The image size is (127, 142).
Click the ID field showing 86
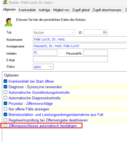(96, 32)
